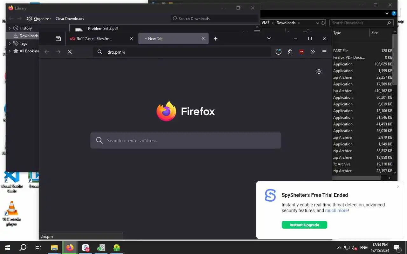This screenshot has height=254, width=407.
Task: Open the taskbar clock showing 12:54 PM
Action: (380, 248)
